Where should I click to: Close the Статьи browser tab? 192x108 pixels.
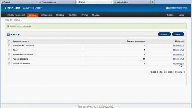[x=111, y=2]
